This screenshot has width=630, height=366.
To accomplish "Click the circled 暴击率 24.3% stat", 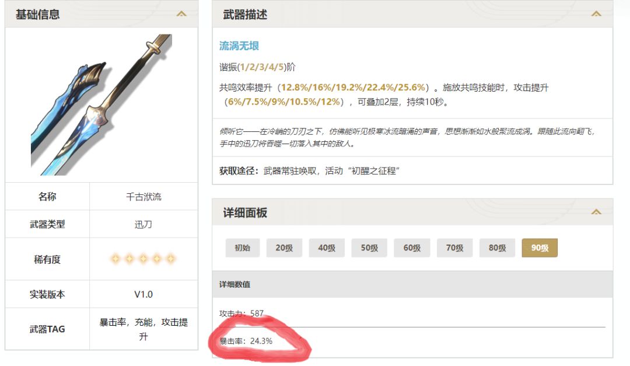I will pos(246,341).
